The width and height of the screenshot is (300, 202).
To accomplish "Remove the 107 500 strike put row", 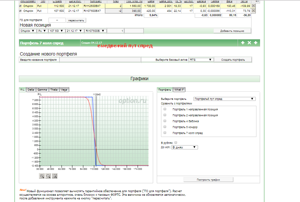I will pyautogui.click(x=253, y=11).
